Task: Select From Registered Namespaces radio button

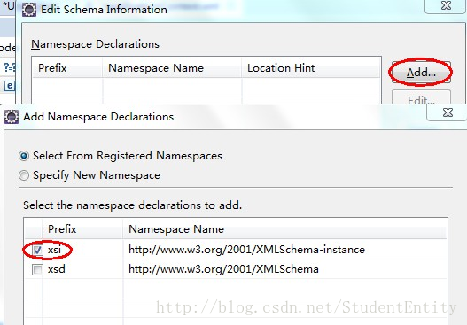Action: click(x=24, y=156)
